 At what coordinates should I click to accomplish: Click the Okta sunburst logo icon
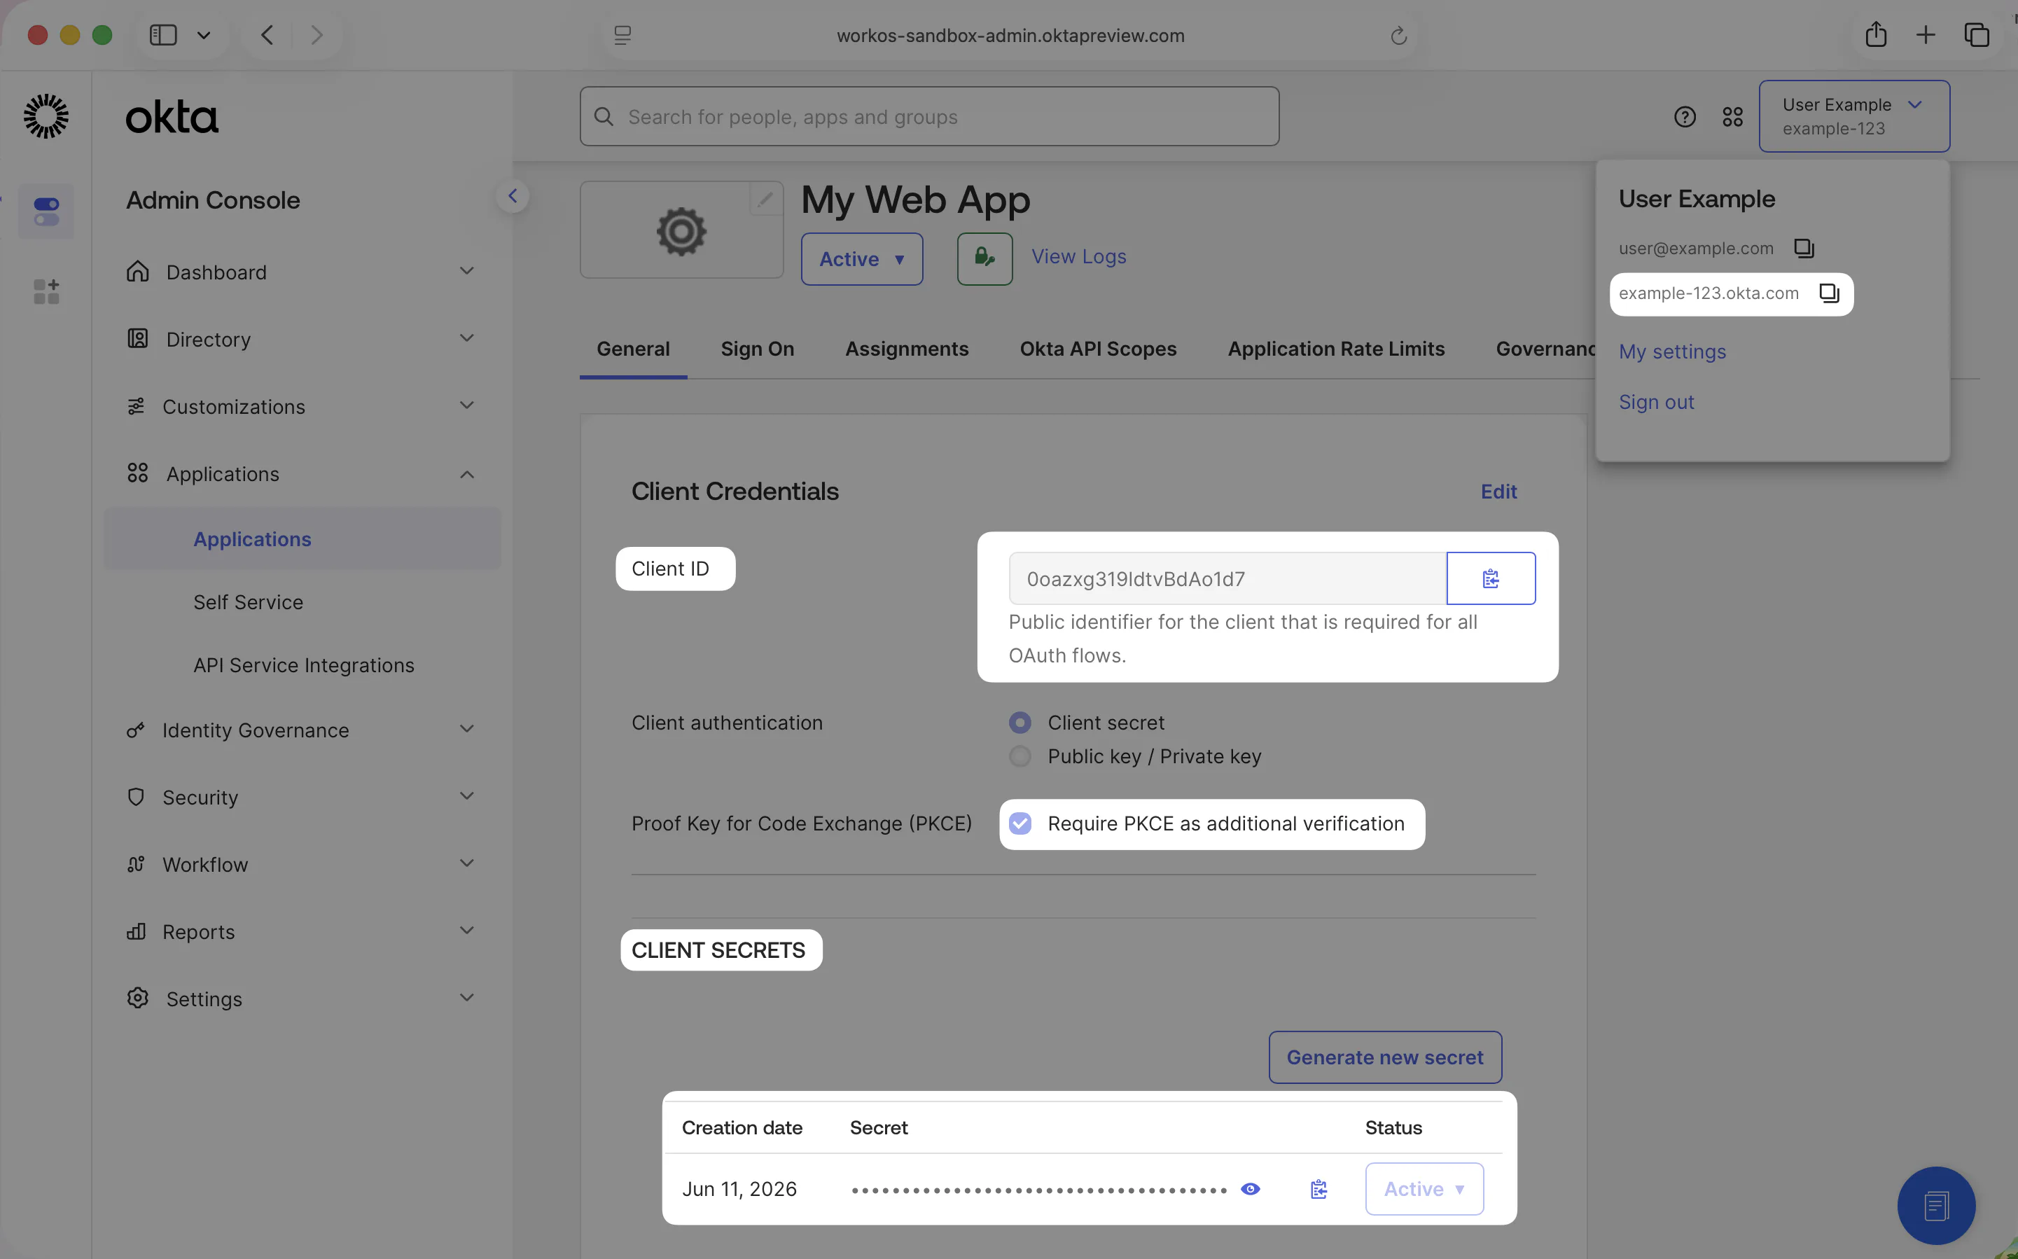click(46, 116)
